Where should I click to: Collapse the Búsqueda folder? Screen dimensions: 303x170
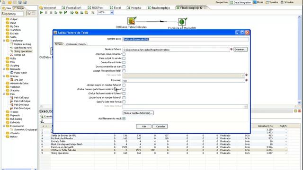click(4, 69)
